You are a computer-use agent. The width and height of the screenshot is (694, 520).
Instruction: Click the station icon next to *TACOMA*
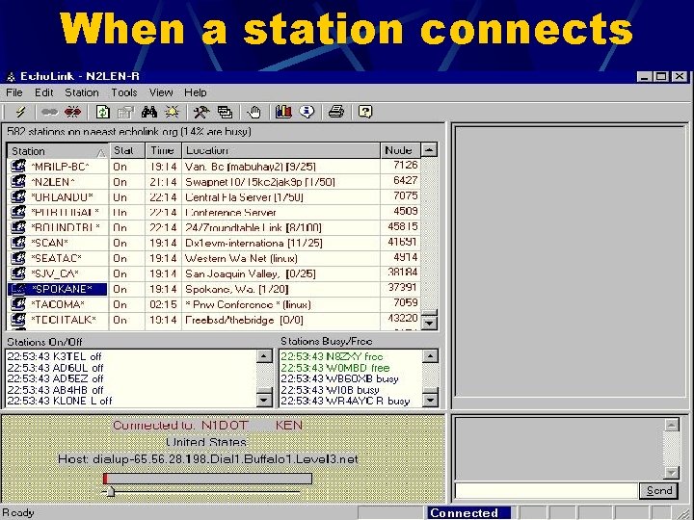[18, 304]
